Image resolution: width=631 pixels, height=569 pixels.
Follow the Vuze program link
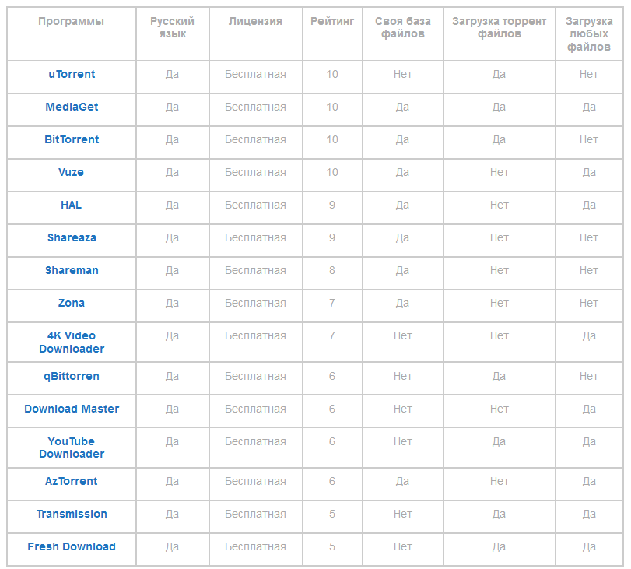click(72, 172)
